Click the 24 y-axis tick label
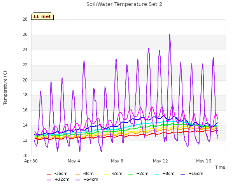Screen dimensions: 249x187 pyautogui.click(x=25, y=50)
